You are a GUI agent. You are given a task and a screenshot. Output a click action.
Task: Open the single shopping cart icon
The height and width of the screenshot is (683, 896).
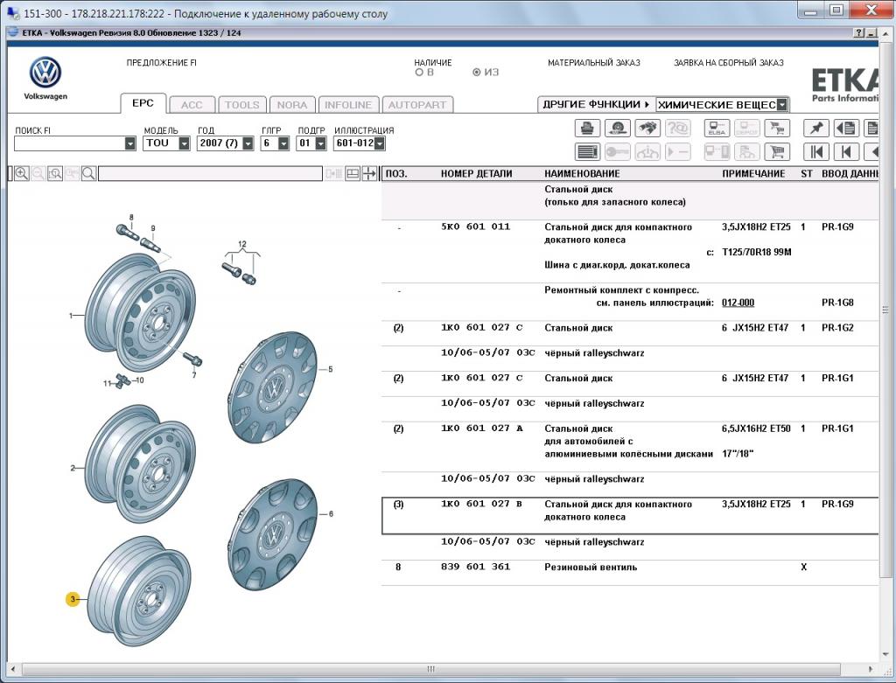click(777, 152)
